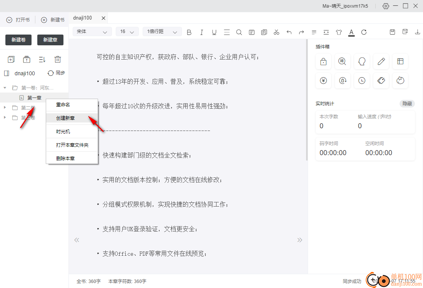Screen dimensions: 423x288
Task: Click the editor vertical scrollbar
Action: click(307, 100)
